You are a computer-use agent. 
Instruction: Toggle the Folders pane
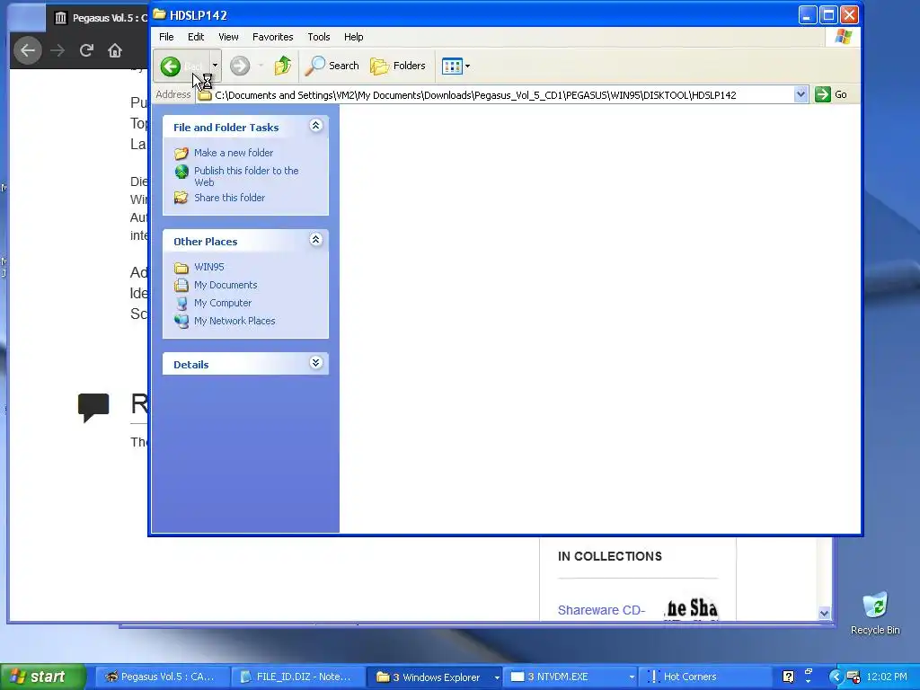(397, 66)
